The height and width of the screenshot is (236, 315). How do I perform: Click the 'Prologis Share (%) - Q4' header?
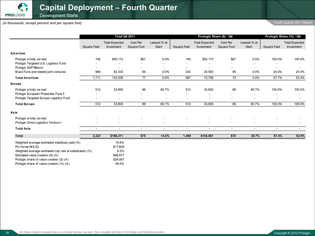(285, 36)
